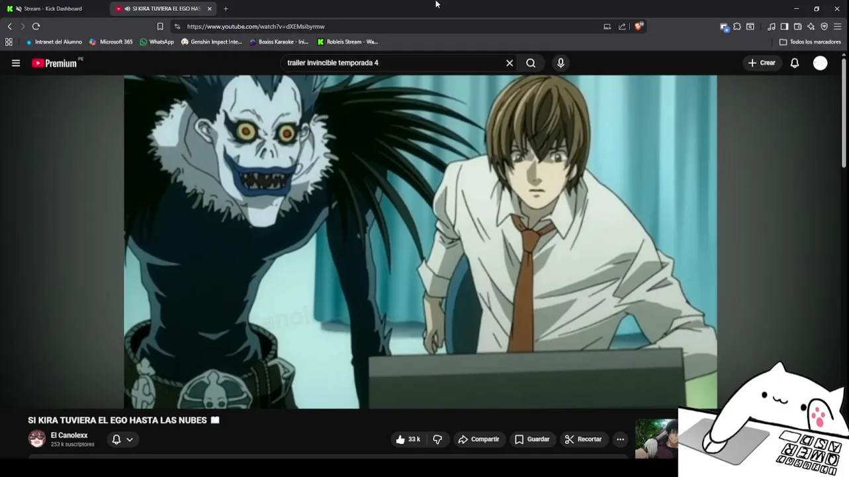Click the page vertical scrollbar
This screenshot has width=849, height=477.
(x=844, y=113)
